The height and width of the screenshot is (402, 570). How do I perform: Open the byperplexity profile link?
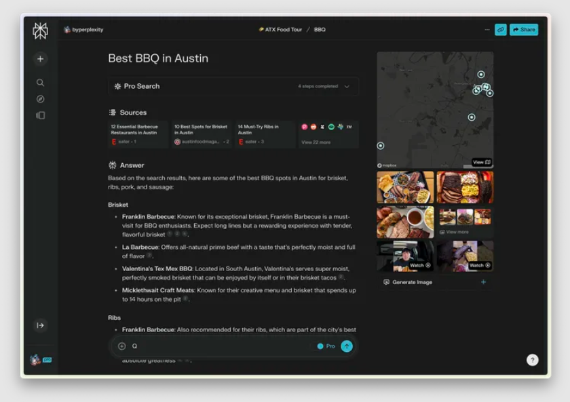click(83, 30)
